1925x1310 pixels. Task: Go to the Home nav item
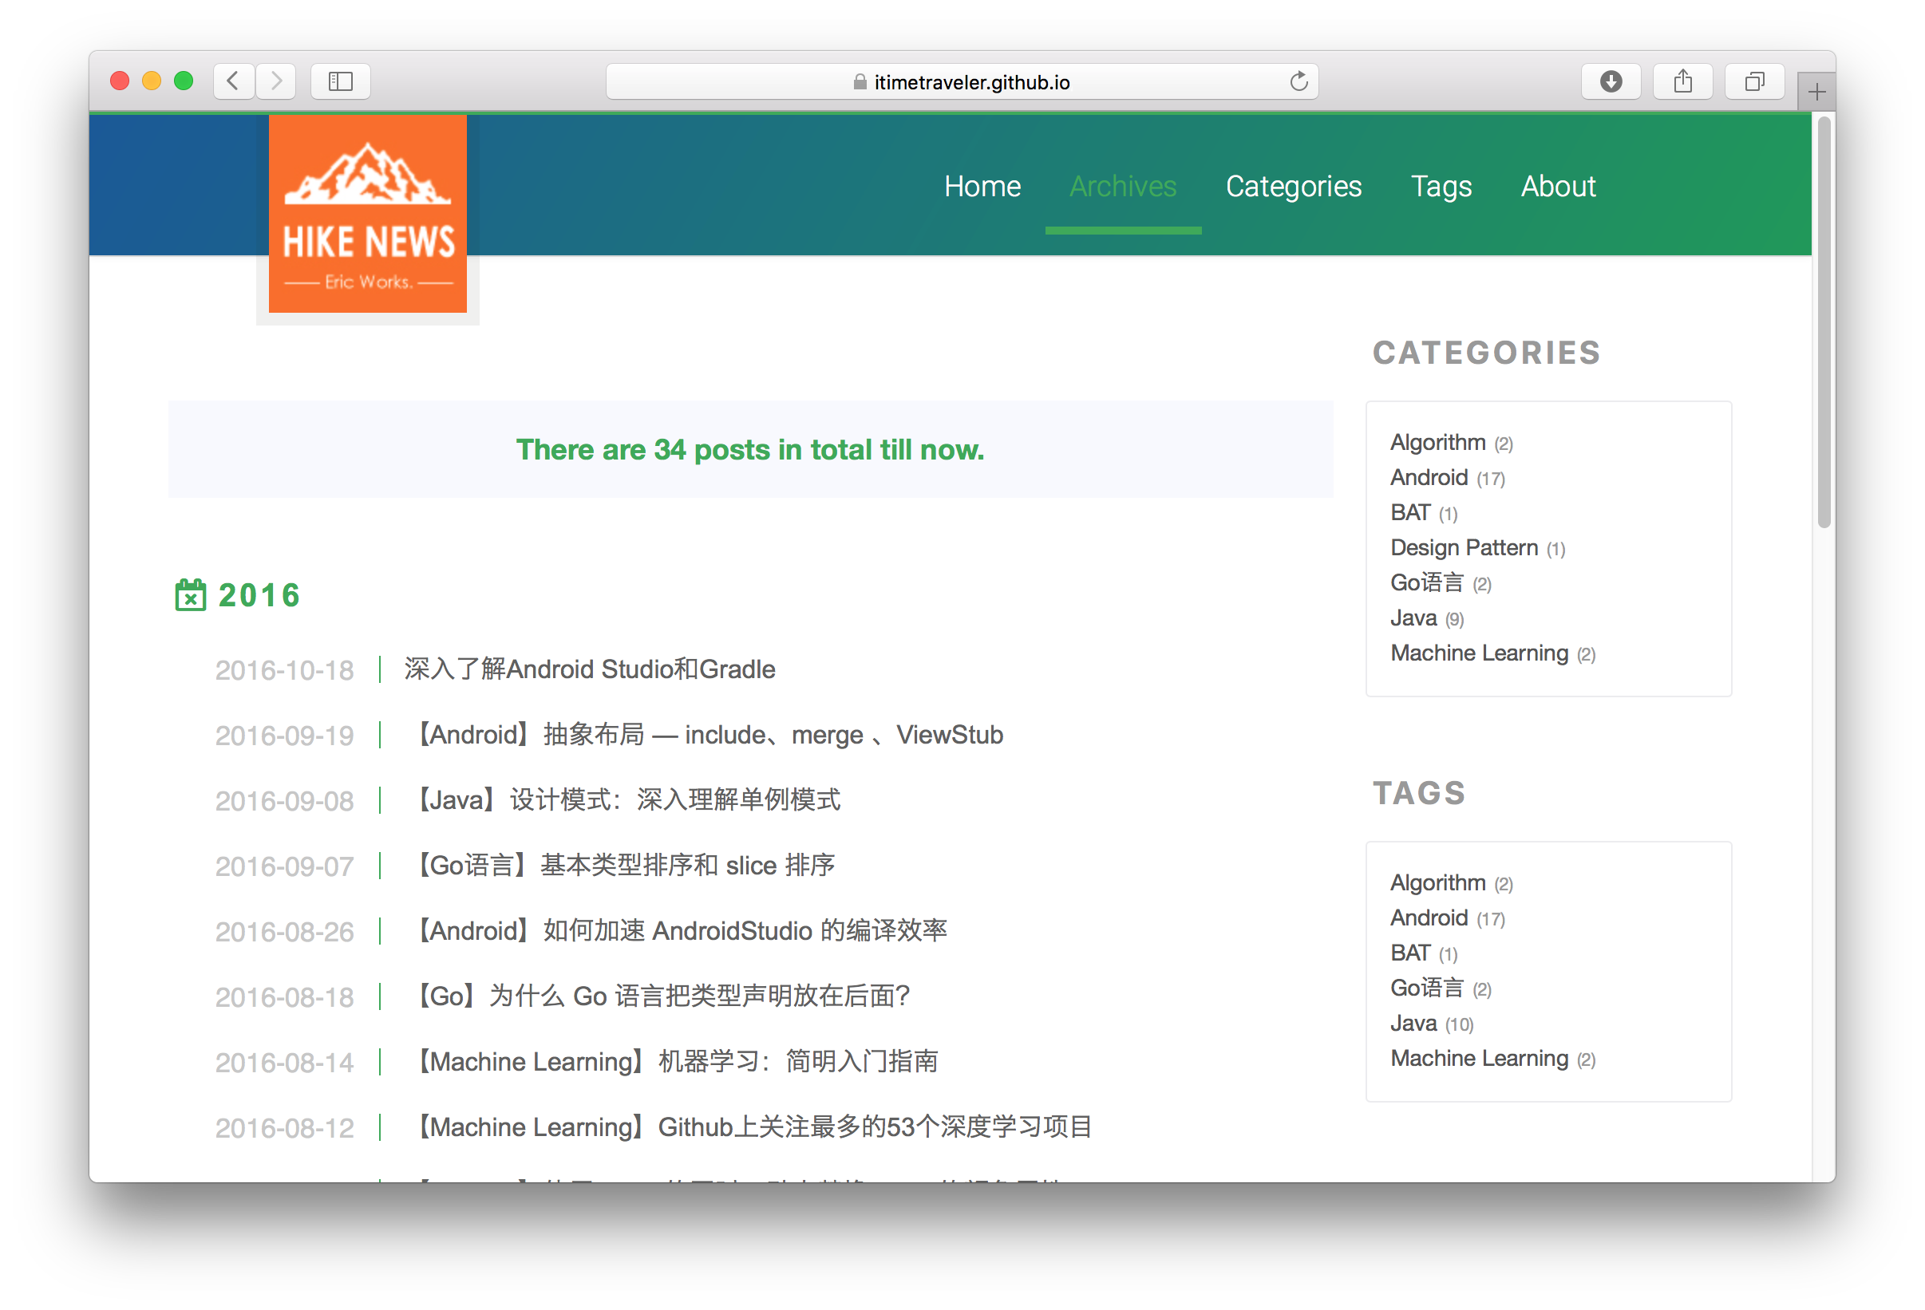(982, 187)
